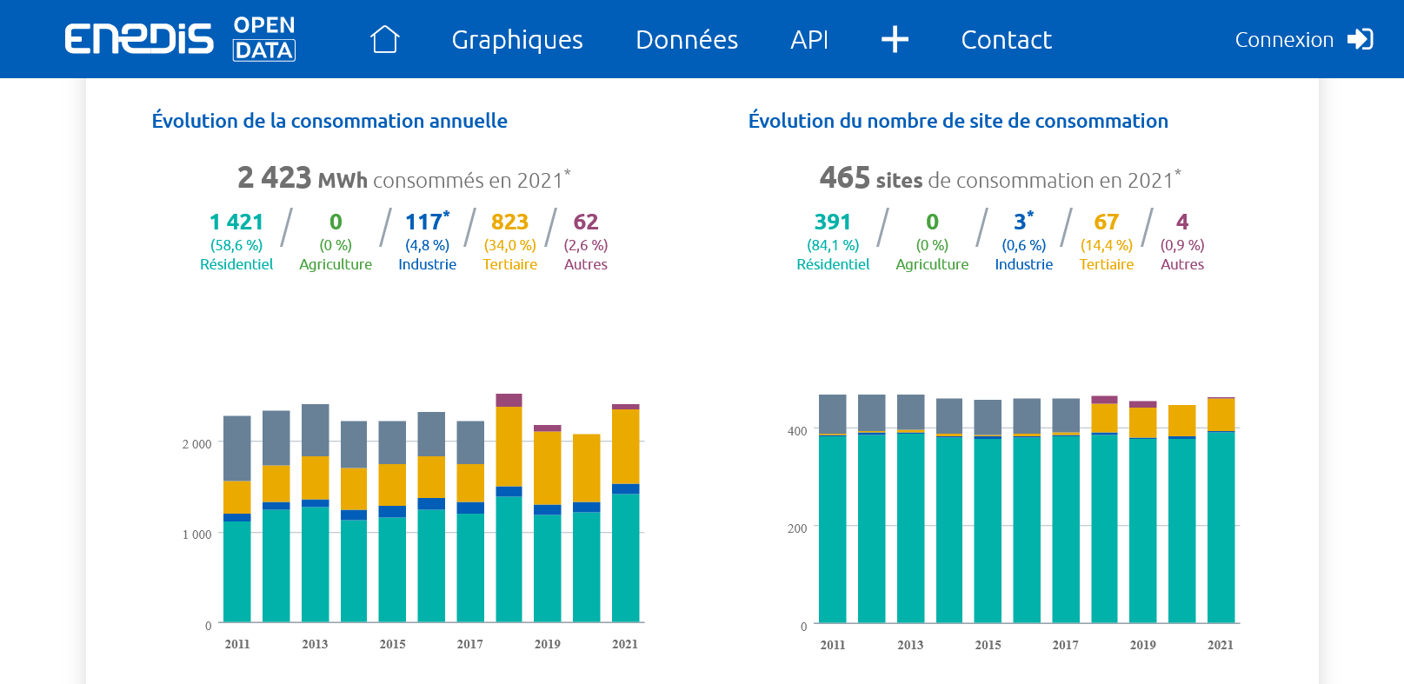Click the Connexion login arrow icon
This screenshot has width=1404, height=684.
pos(1360,39)
